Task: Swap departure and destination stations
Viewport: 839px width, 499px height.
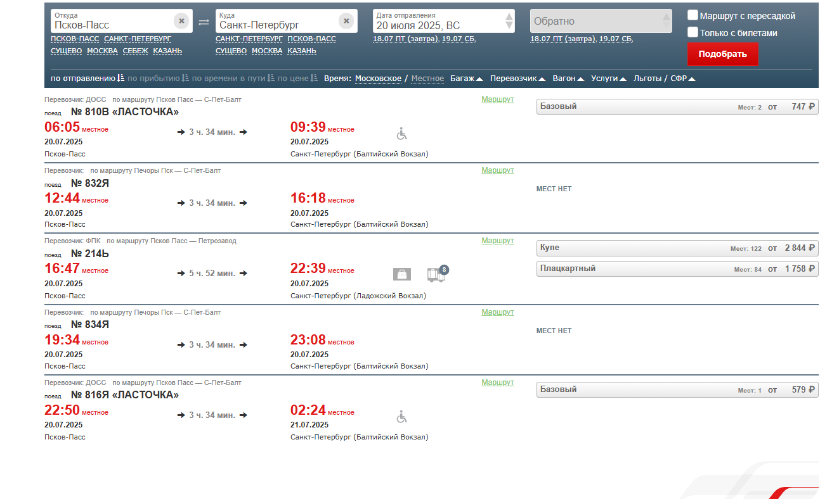Action: [x=204, y=22]
